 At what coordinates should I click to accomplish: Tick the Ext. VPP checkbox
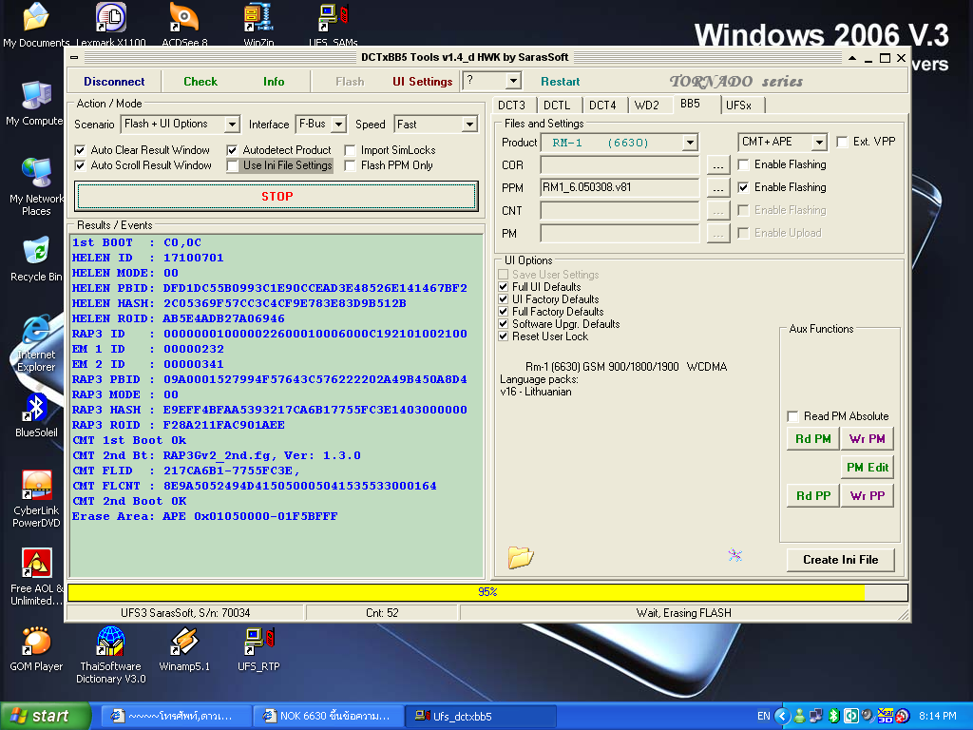tap(842, 142)
